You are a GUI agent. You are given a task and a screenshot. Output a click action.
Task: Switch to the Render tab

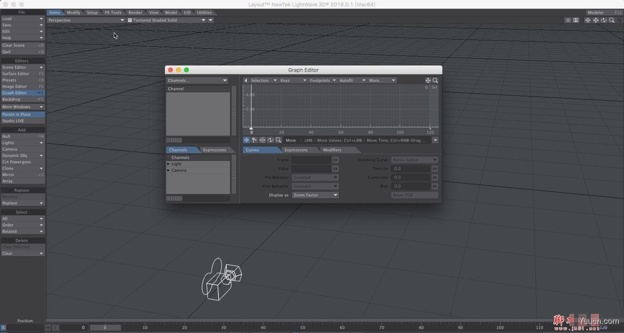(x=135, y=12)
